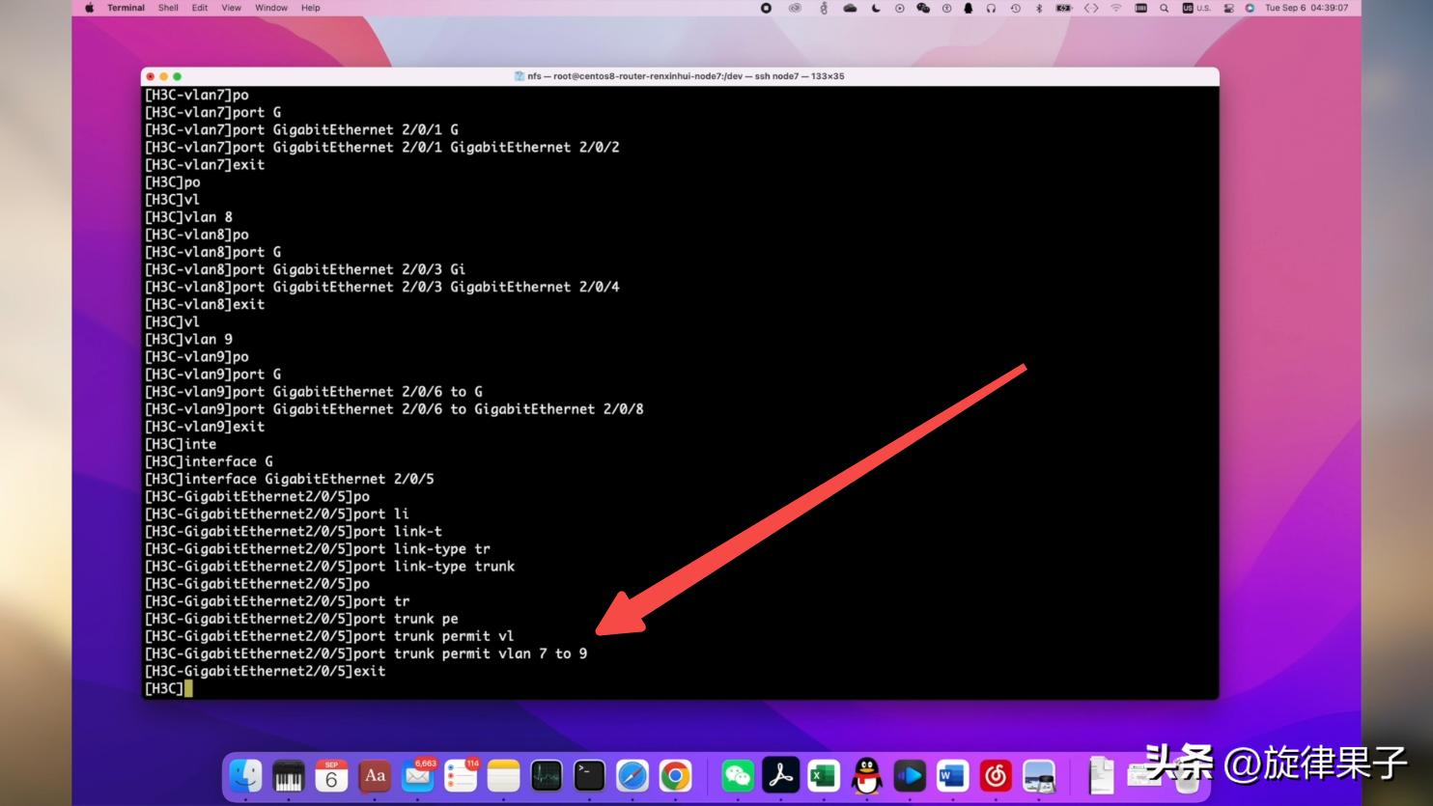The width and height of the screenshot is (1433, 806).
Task: Click the '[H3C]interface G' line
Action: 209,461
